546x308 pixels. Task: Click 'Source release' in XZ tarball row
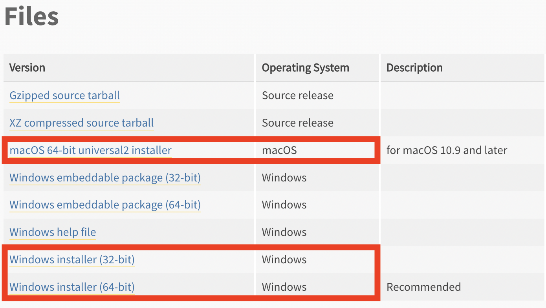point(298,123)
